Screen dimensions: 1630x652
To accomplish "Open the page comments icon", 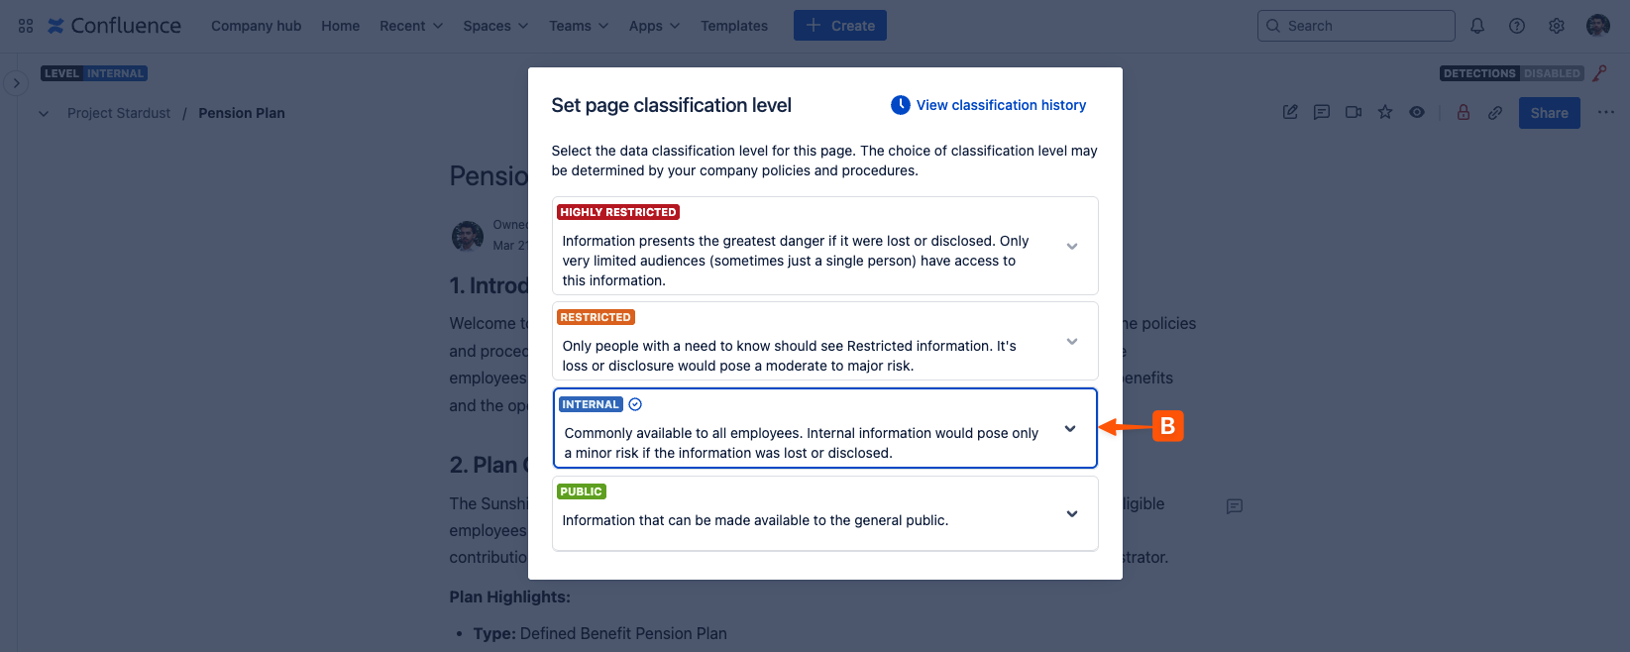I will click(1322, 113).
